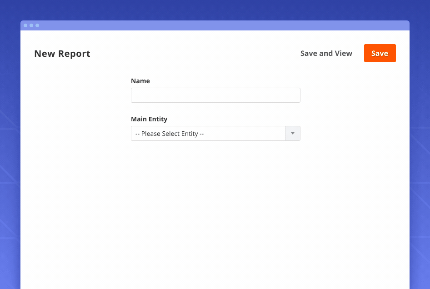Click the '-- Please Select Entity --' placeholder text

(x=170, y=134)
